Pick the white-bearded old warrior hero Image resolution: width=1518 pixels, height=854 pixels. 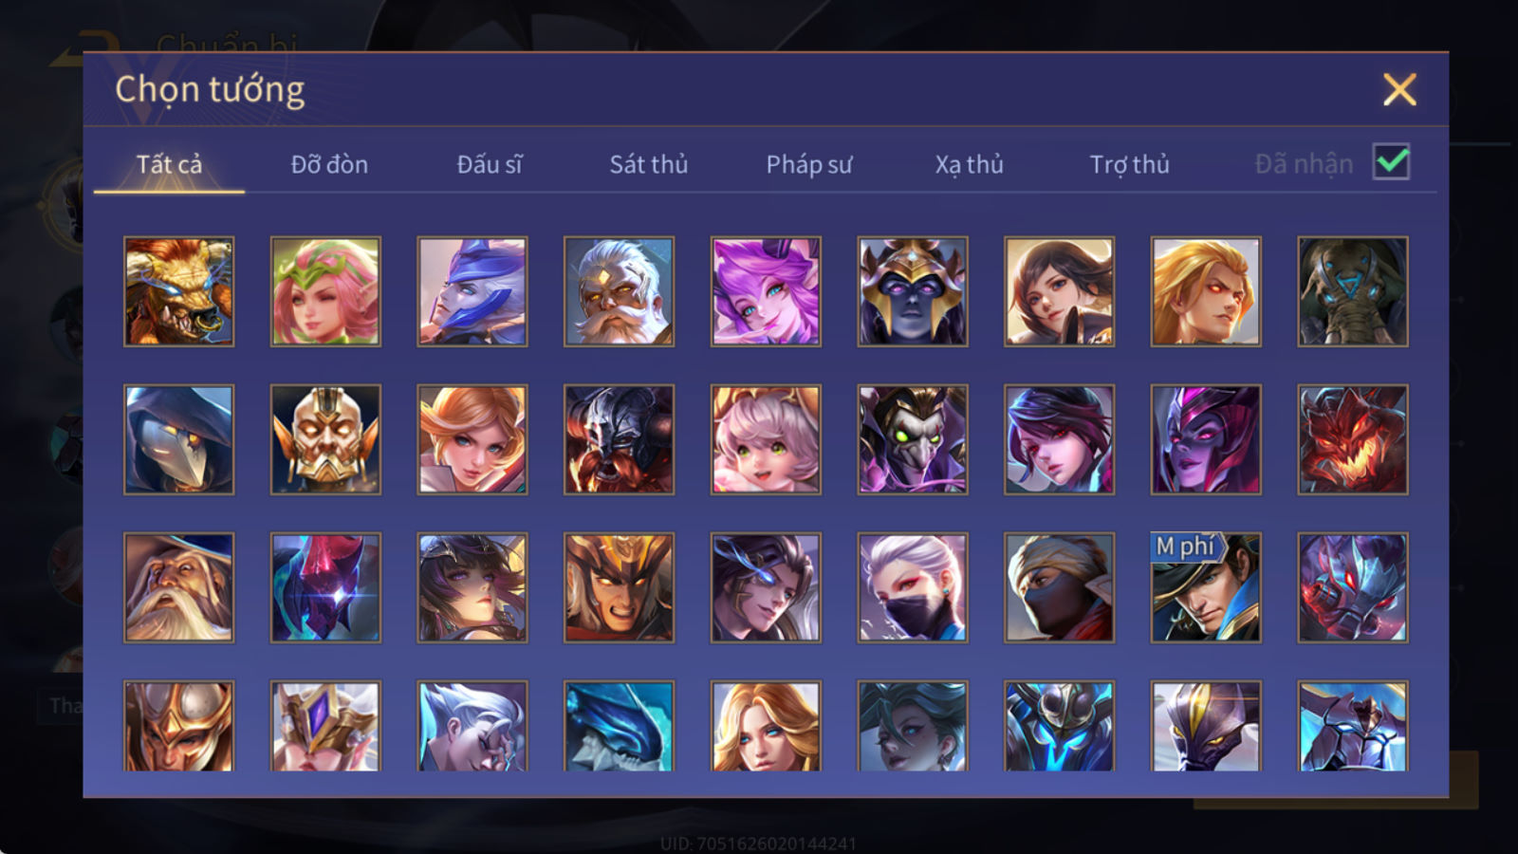tap(619, 291)
